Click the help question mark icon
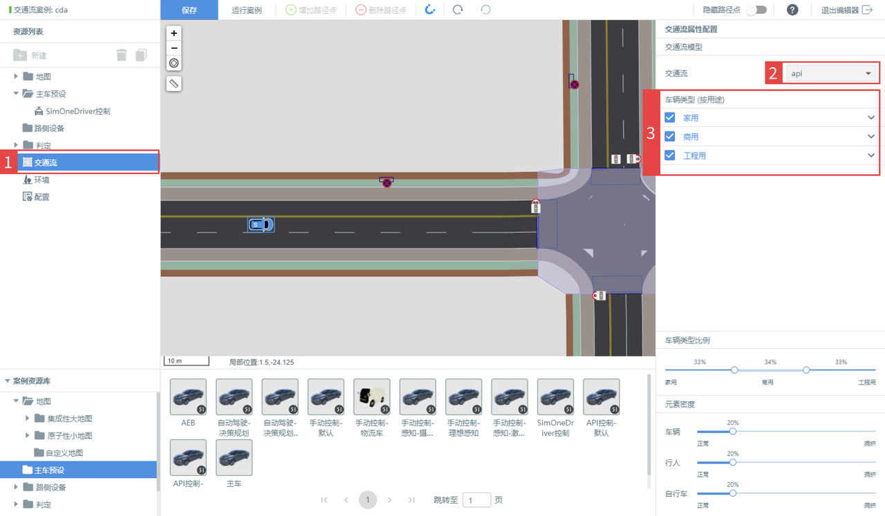885x516 pixels. pos(792,10)
